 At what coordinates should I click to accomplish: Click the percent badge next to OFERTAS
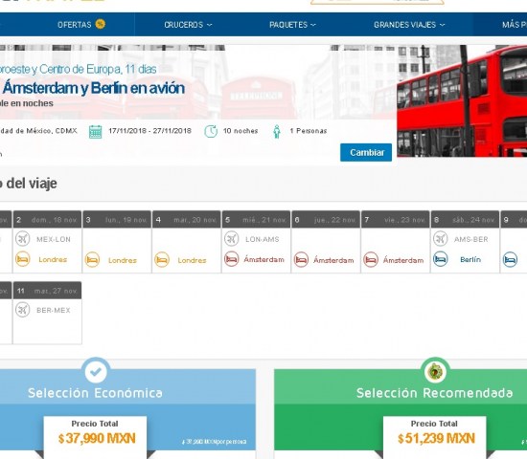[101, 24]
